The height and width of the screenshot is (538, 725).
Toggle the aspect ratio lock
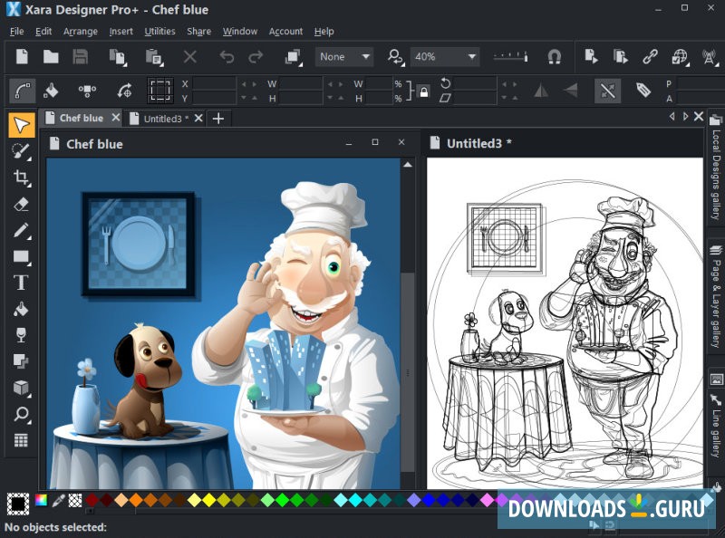423,91
